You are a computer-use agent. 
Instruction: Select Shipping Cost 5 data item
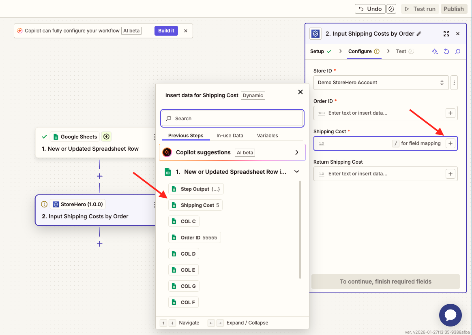[195, 205]
